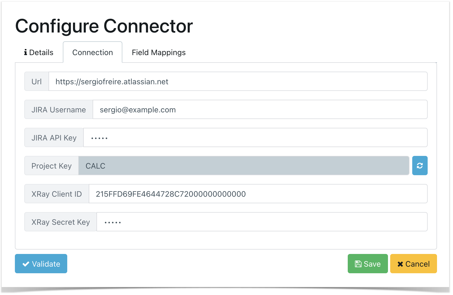Click the info icon on Details tab

[26, 52]
